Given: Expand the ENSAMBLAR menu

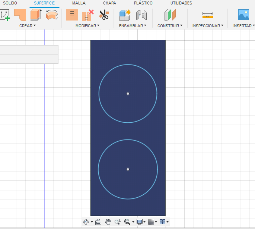Looking at the screenshot, I should (x=133, y=26).
